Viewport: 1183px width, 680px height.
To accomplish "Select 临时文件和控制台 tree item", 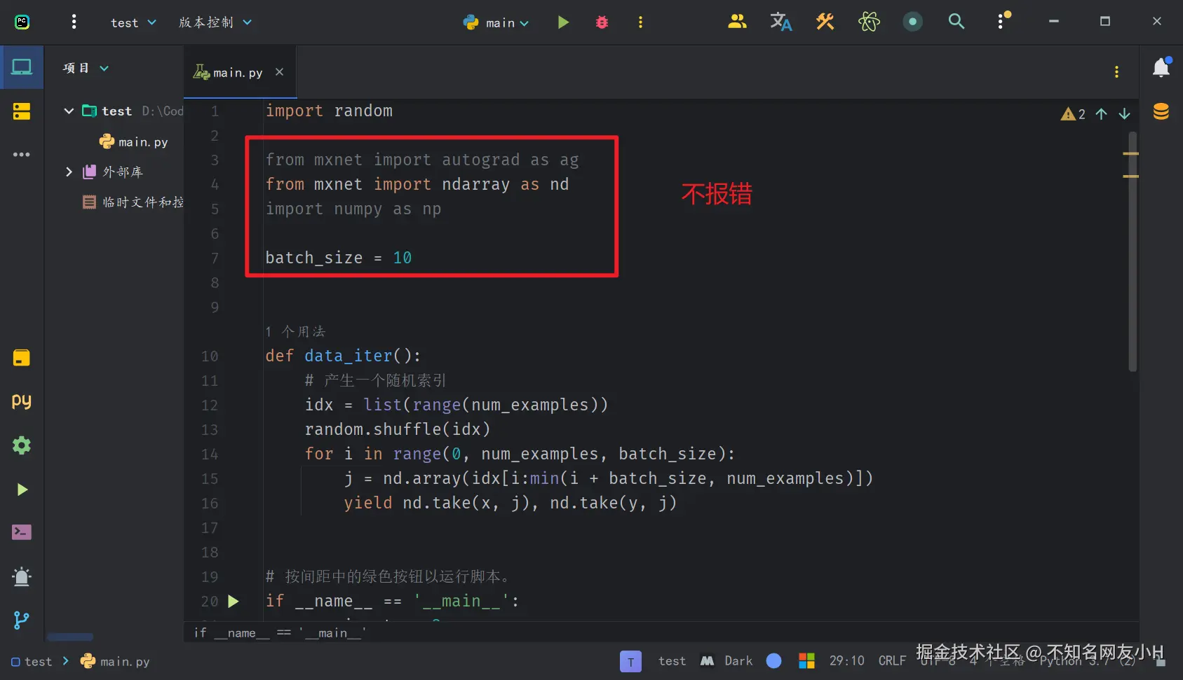I will 133,202.
